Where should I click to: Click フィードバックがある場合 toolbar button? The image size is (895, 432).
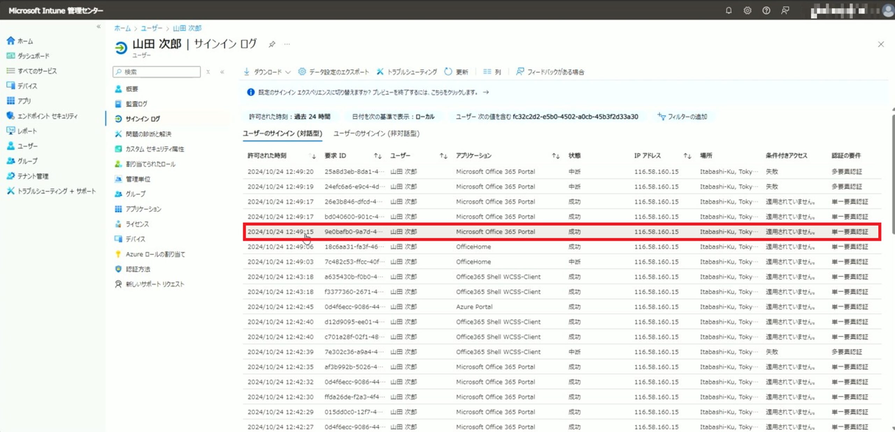(x=550, y=72)
